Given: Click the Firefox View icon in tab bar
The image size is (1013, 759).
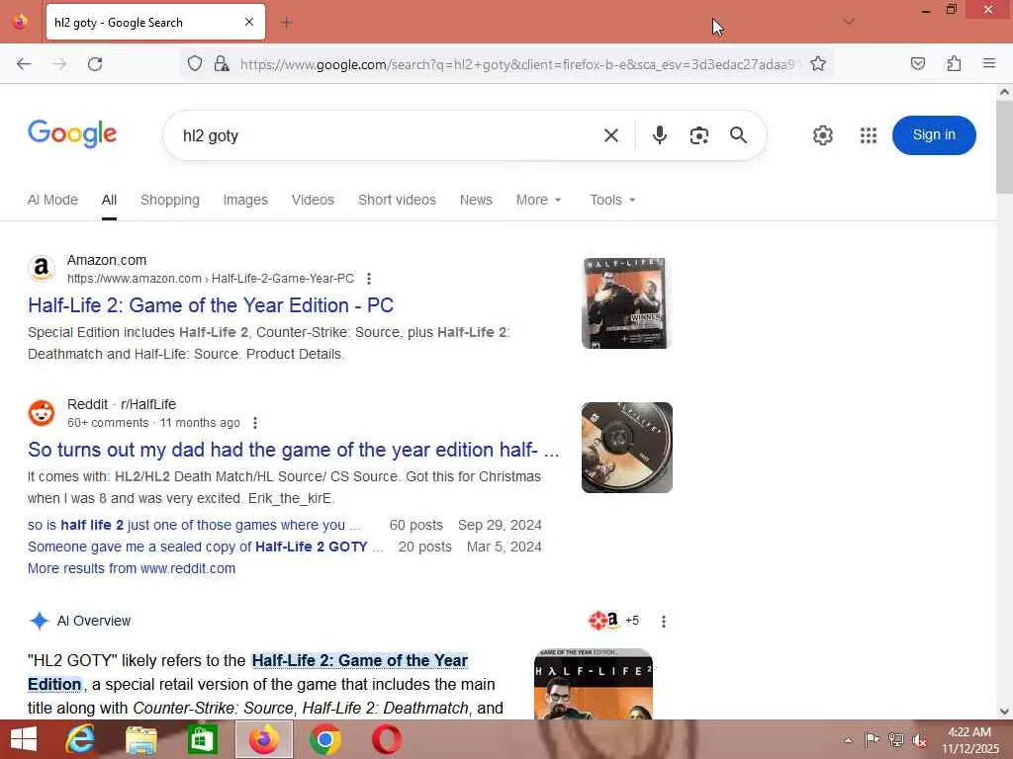Looking at the screenshot, I should pyautogui.click(x=20, y=22).
